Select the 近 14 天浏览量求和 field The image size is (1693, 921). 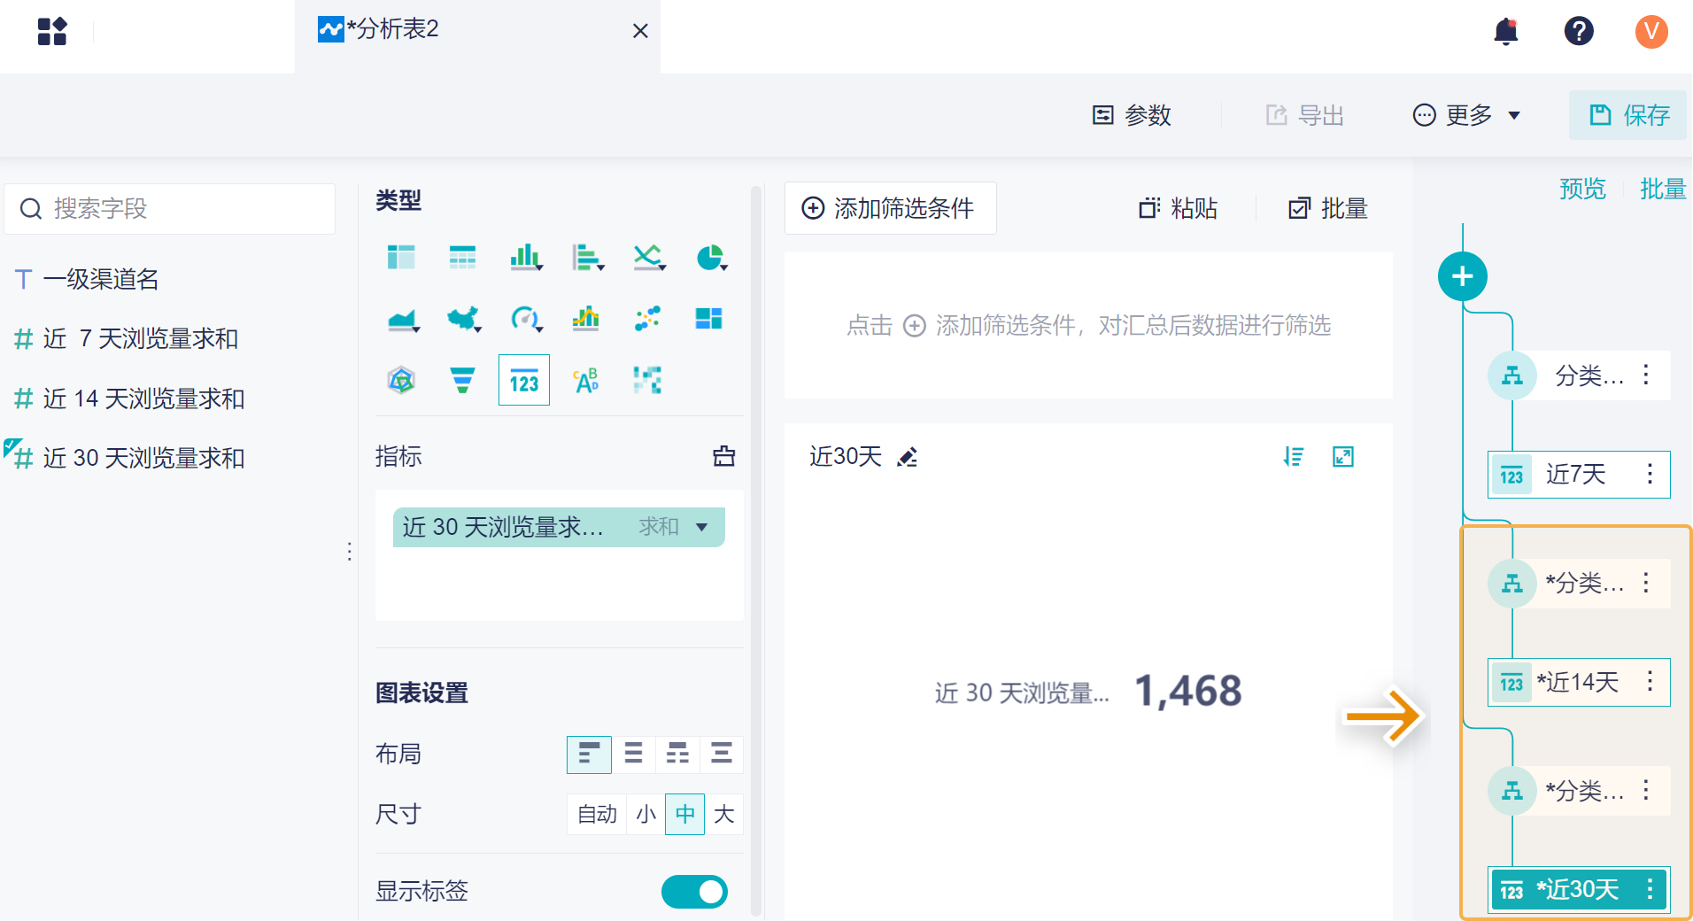click(130, 399)
